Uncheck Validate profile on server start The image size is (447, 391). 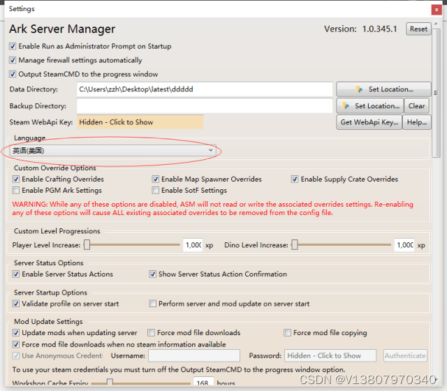(16, 304)
